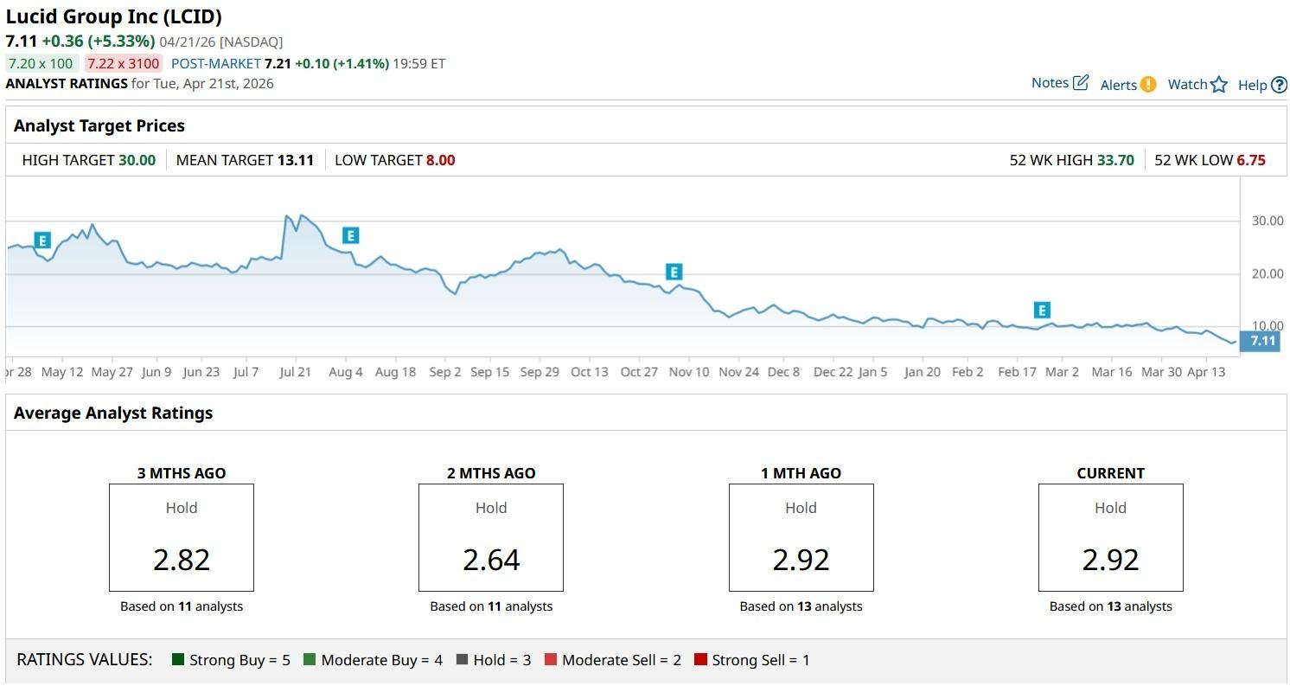The width and height of the screenshot is (1290, 686).
Task: Click the Notes pencil icon
Action: 1081,83
